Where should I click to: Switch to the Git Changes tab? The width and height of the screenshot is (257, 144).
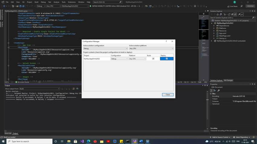[x=228, y=80]
